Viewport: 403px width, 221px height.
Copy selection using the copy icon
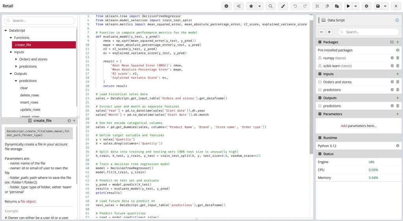(x=327, y=6)
